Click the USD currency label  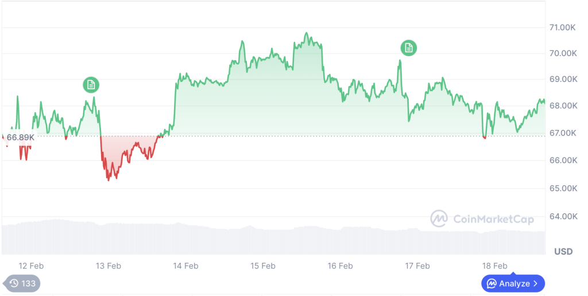click(563, 251)
